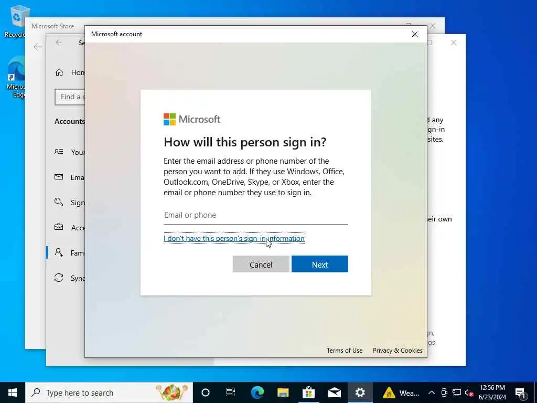Open the clock and date flyout
The image size is (537, 403).
click(492, 393)
